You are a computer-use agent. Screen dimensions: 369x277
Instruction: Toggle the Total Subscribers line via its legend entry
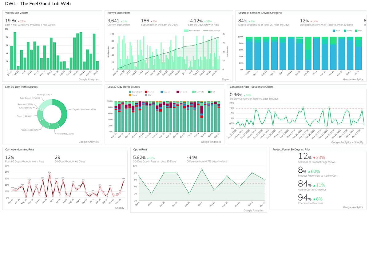(x=205, y=31)
